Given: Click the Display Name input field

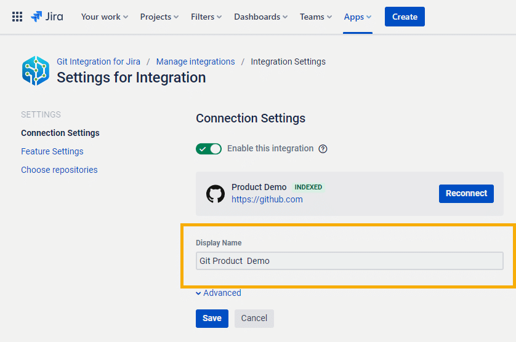Looking at the screenshot, I should click(350, 261).
